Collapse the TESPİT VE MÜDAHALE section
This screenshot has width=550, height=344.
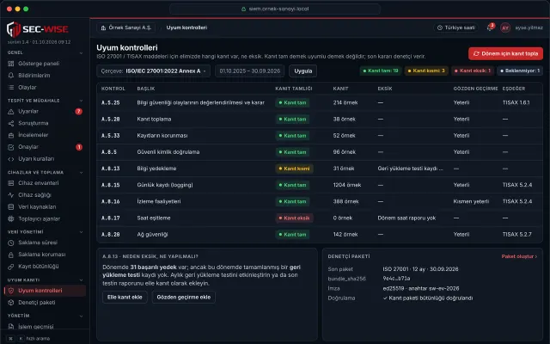point(81,101)
